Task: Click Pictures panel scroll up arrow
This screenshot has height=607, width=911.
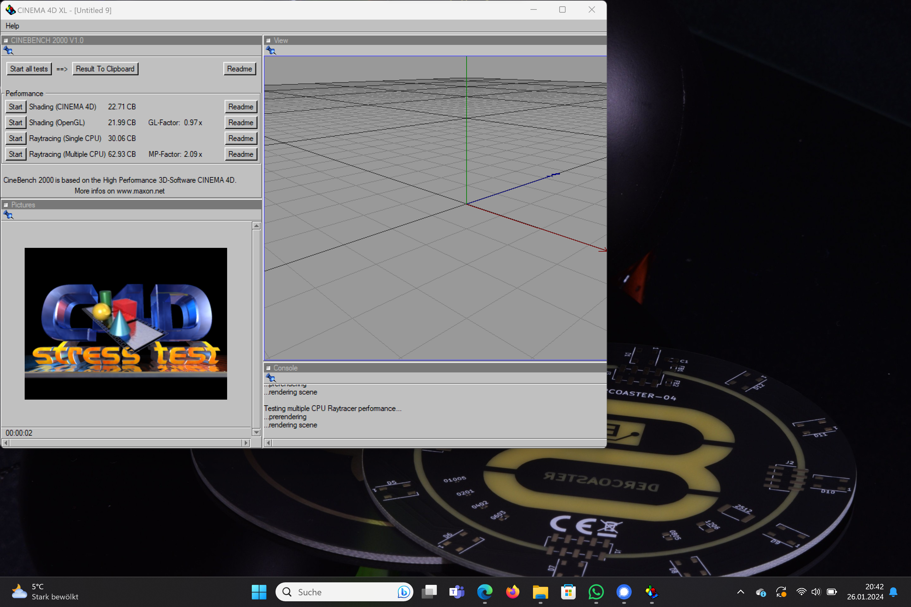Action: coord(257,226)
